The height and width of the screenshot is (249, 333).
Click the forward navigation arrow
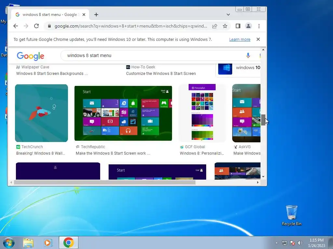coord(26,26)
